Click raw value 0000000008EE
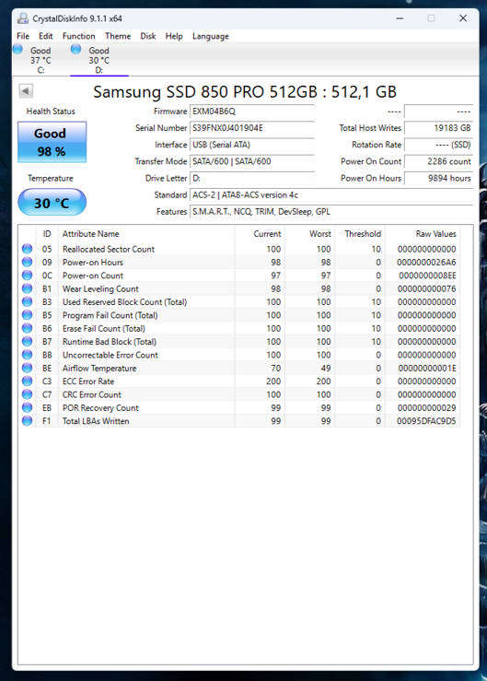This screenshot has width=487, height=681. click(x=427, y=276)
